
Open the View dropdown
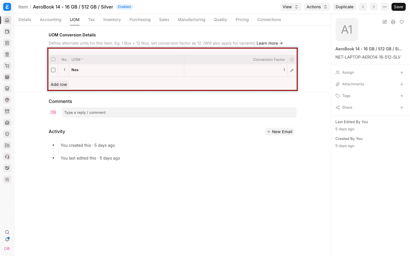(x=290, y=7)
